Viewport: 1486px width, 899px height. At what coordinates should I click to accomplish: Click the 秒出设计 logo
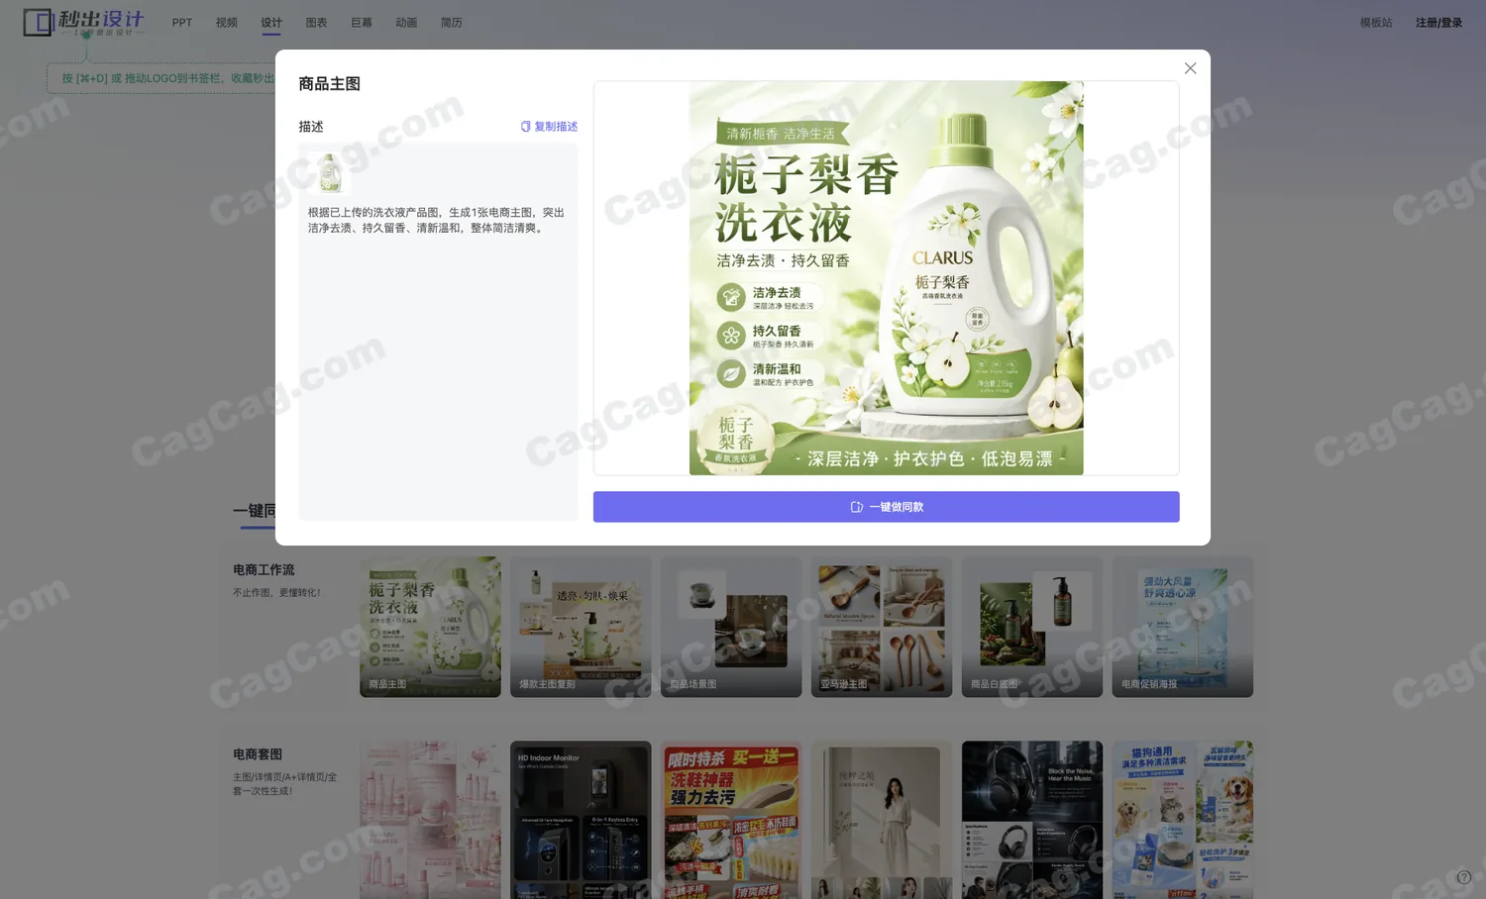pos(84,22)
